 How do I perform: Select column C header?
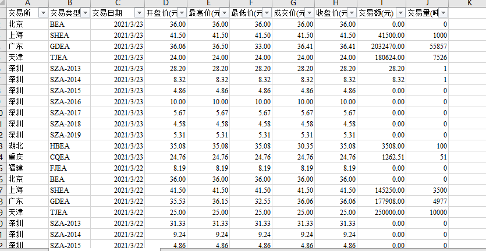tap(118, 3)
